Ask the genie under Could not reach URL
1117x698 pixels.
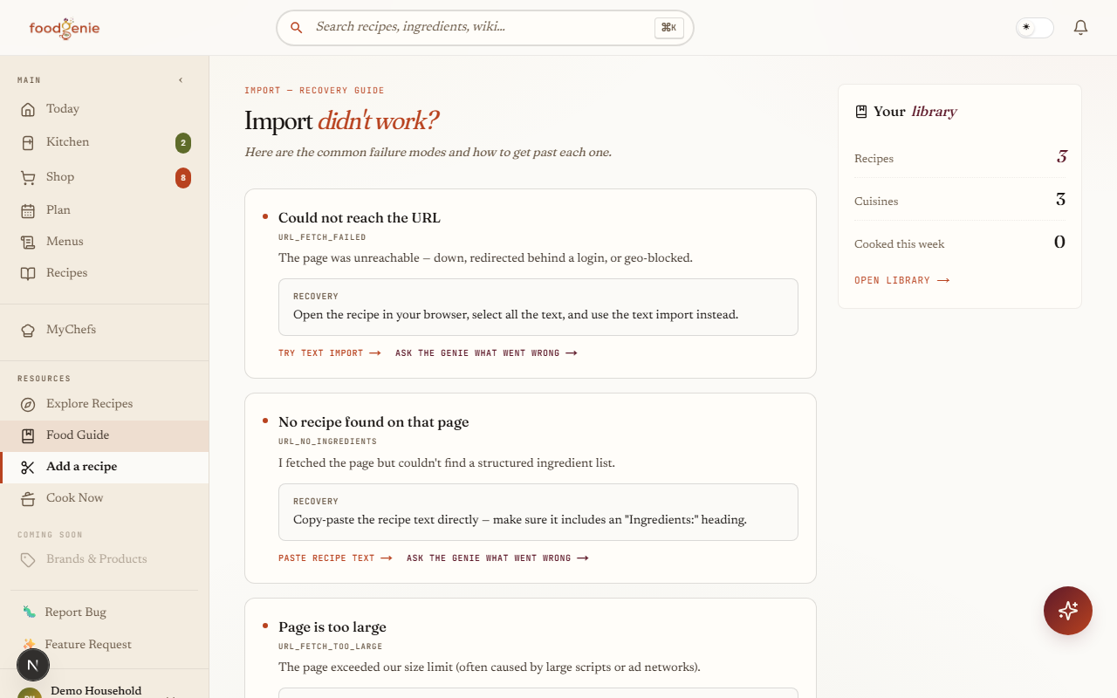[x=486, y=353]
